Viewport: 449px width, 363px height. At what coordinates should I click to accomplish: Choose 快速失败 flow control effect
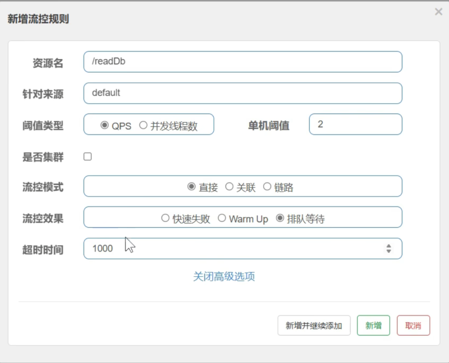[165, 218]
